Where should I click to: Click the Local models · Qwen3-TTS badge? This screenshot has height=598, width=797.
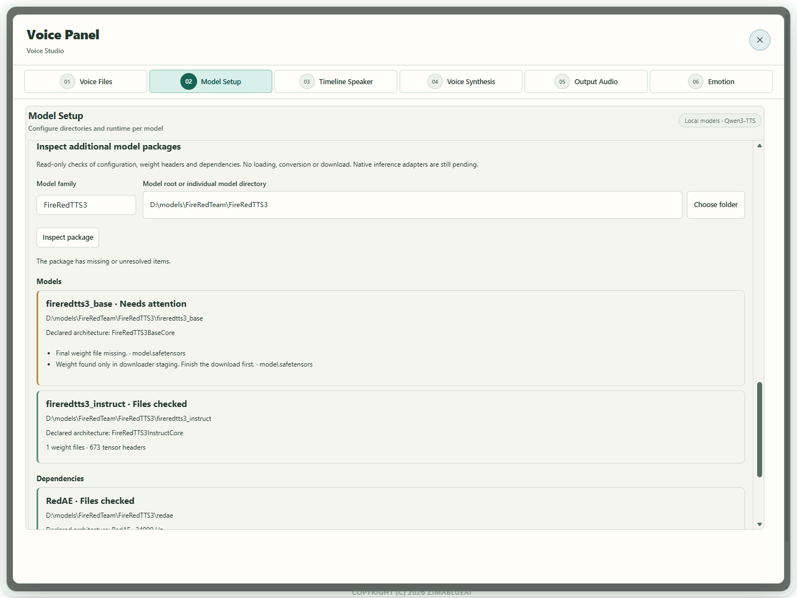720,121
